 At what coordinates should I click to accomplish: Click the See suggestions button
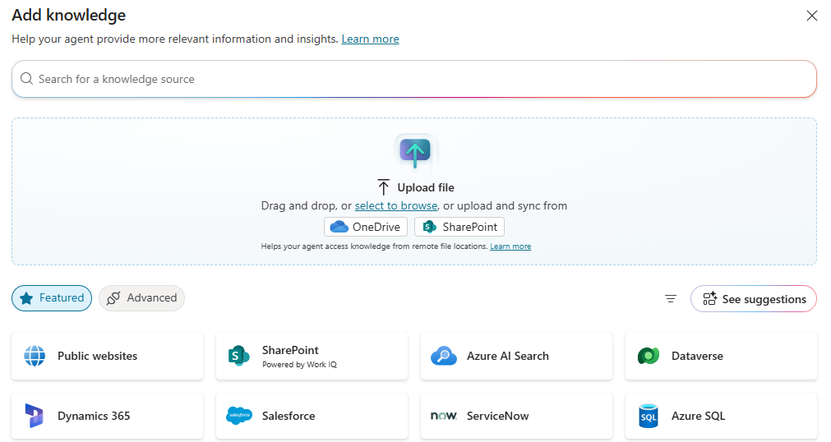click(754, 299)
